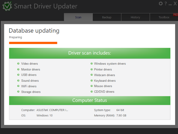Go to the History tab
Viewport: 178px width, 134px height.
pyautogui.click(x=135, y=17)
